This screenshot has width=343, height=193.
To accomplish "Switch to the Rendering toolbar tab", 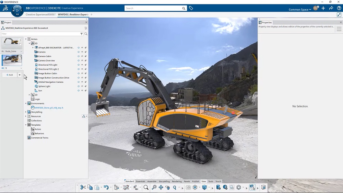I will tap(177, 181).
